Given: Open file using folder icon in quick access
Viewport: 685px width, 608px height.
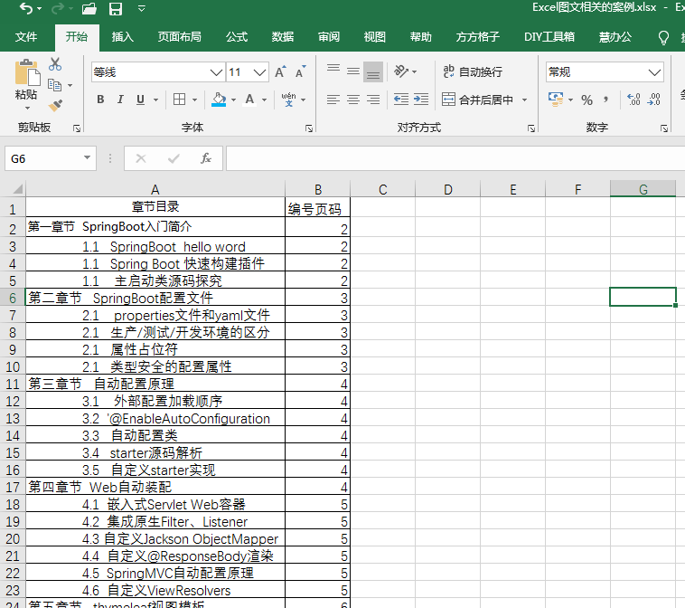Looking at the screenshot, I should click(x=89, y=9).
